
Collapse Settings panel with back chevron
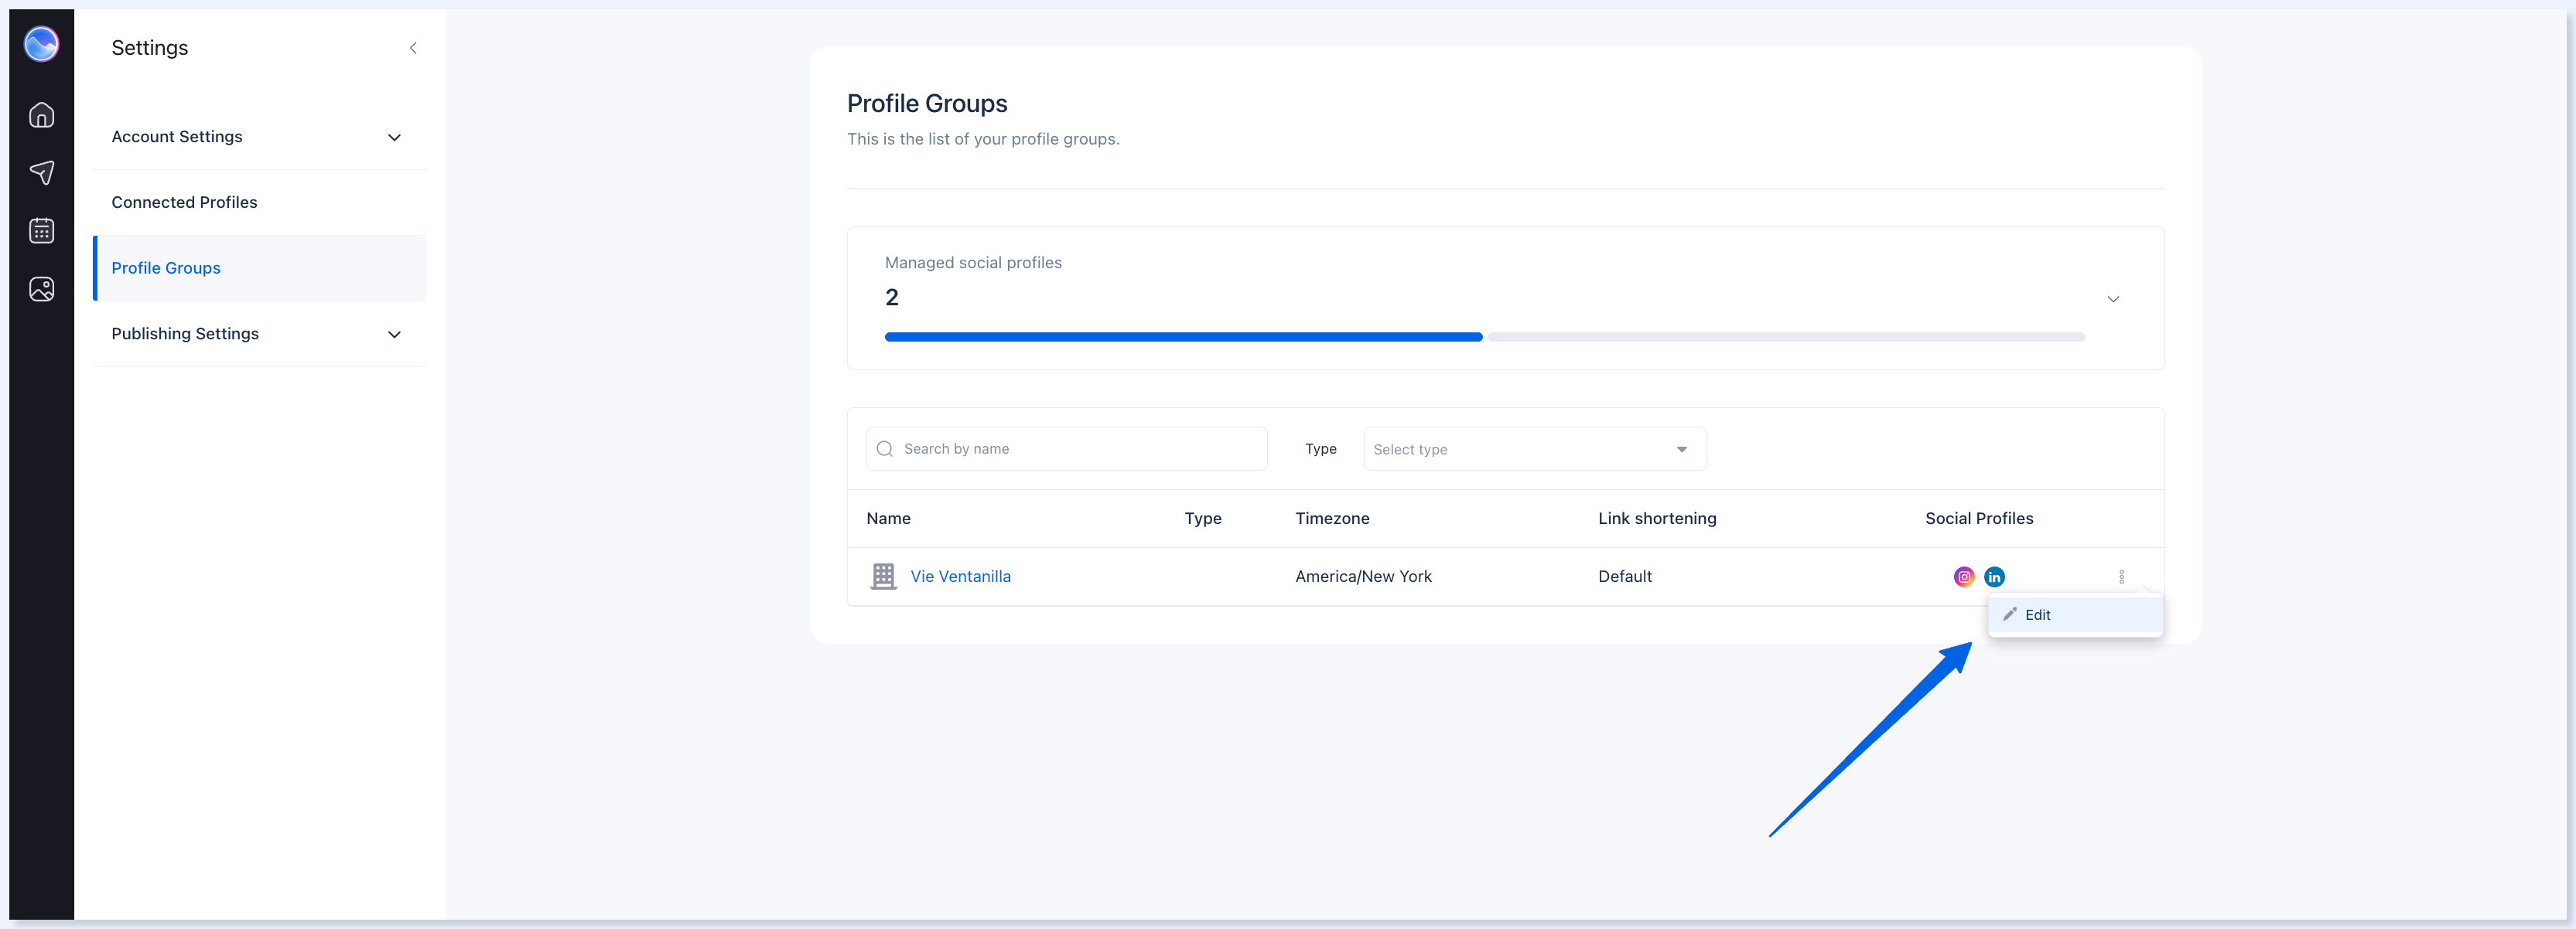click(413, 48)
